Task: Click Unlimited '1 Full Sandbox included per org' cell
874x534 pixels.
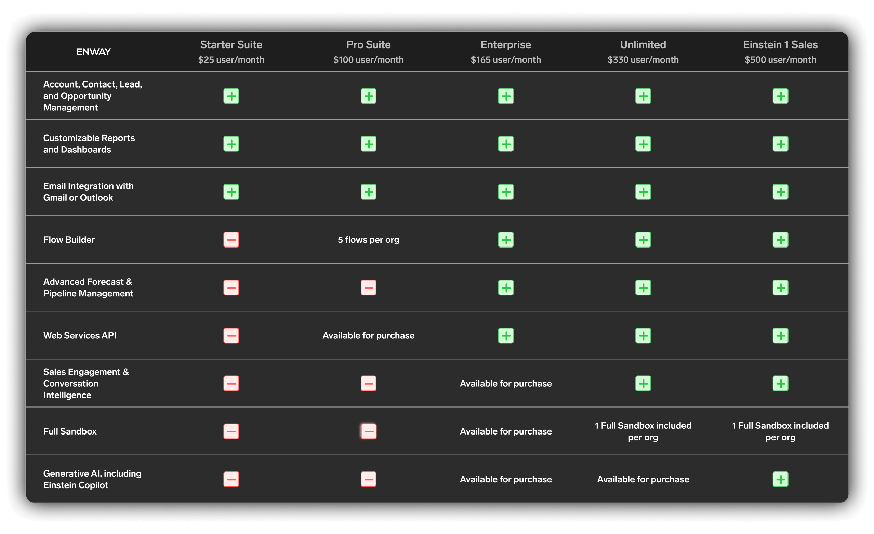Action: (643, 431)
